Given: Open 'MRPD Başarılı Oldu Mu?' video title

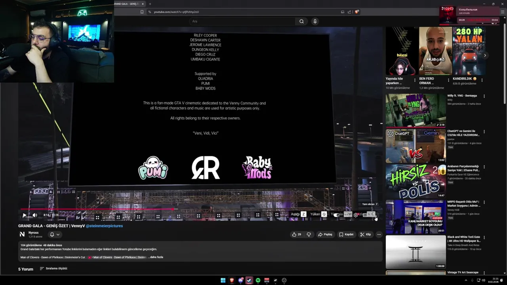Looking at the screenshot, I should click(464, 204).
